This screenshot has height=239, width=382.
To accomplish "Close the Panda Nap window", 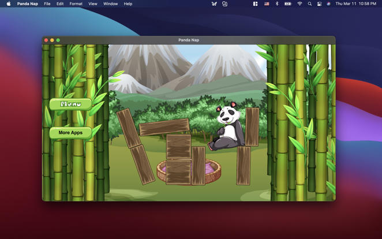I will click(x=46, y=40).
